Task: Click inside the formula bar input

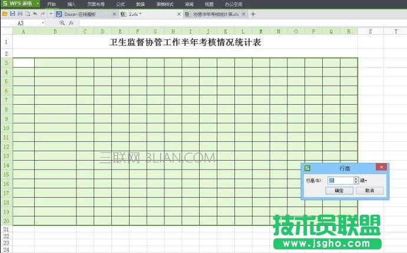Action: tap(243, 23)
